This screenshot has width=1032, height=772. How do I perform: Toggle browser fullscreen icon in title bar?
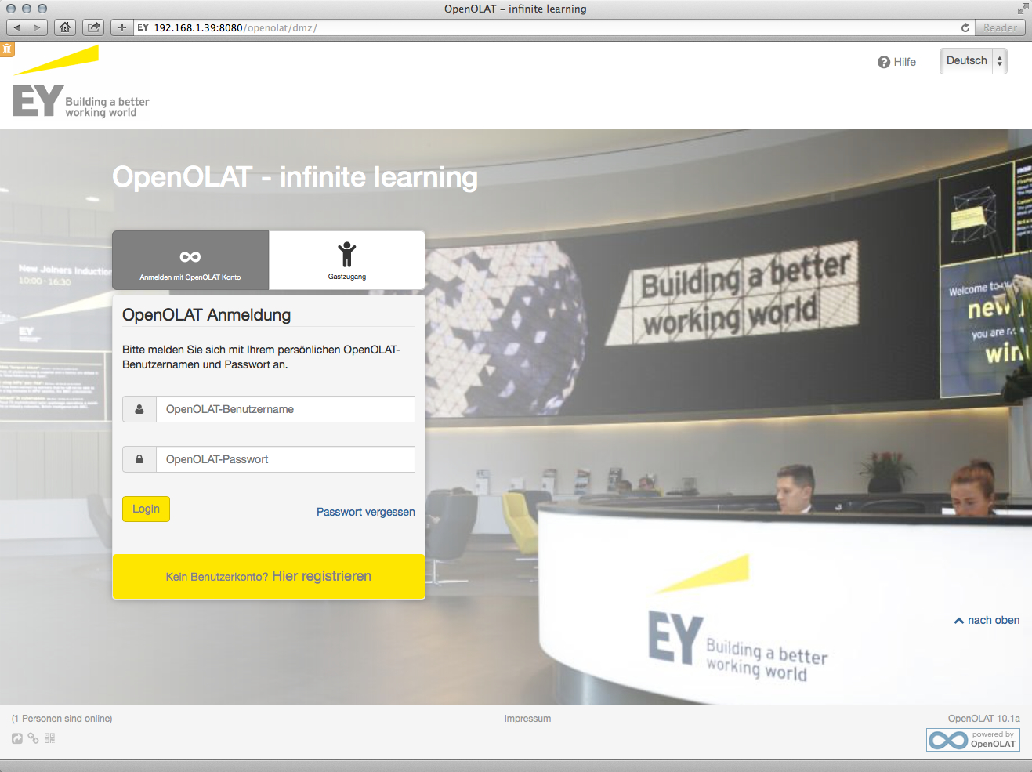[1023, 9]
